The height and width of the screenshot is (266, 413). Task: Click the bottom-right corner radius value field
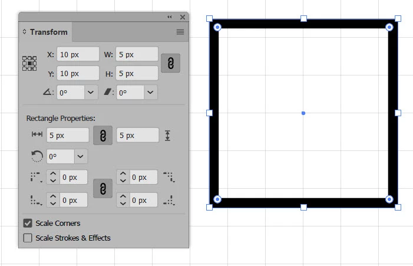tap(144, 200)
